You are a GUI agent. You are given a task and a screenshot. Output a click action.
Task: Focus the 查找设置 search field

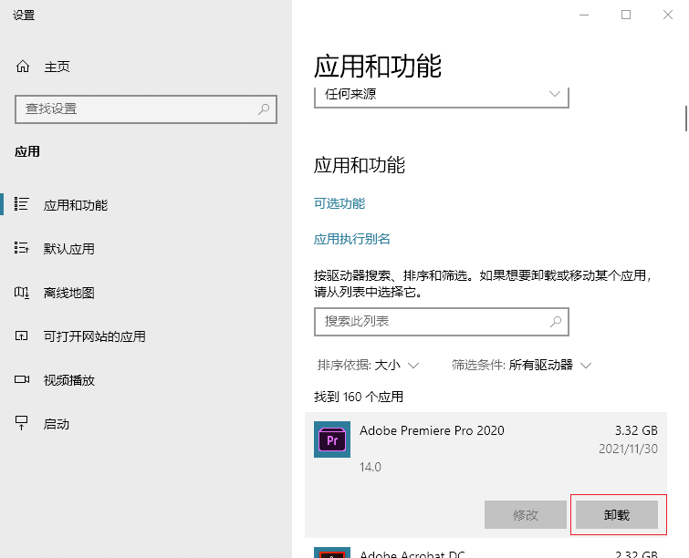[x=146, y=109]
